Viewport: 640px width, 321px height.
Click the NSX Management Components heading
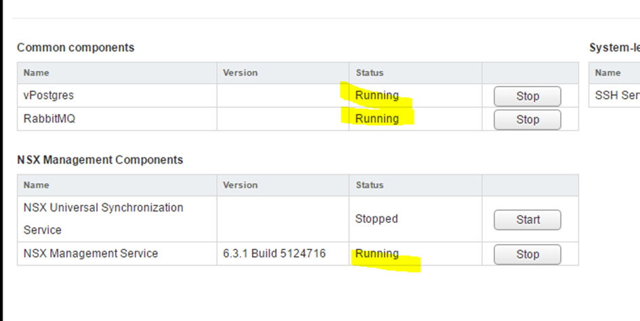100,159
